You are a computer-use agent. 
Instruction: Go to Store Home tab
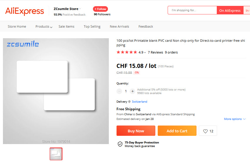pos(17,26)
